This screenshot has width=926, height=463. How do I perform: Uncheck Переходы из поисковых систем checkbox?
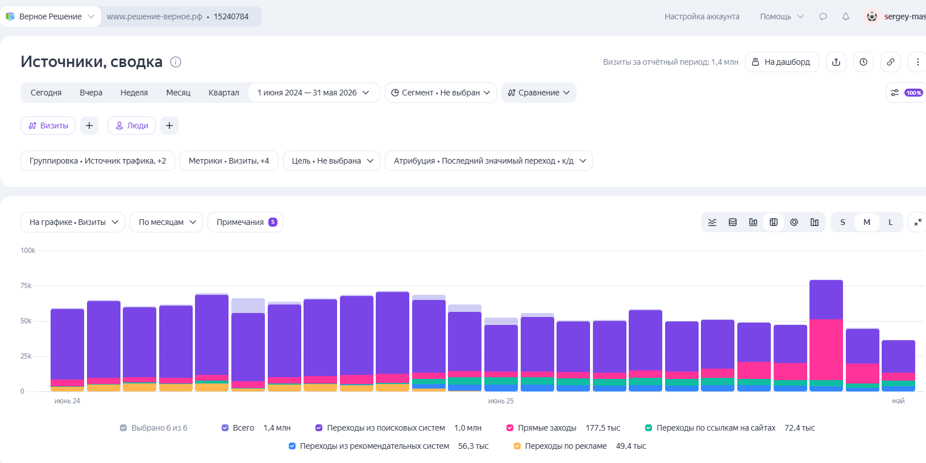(319, 428)
